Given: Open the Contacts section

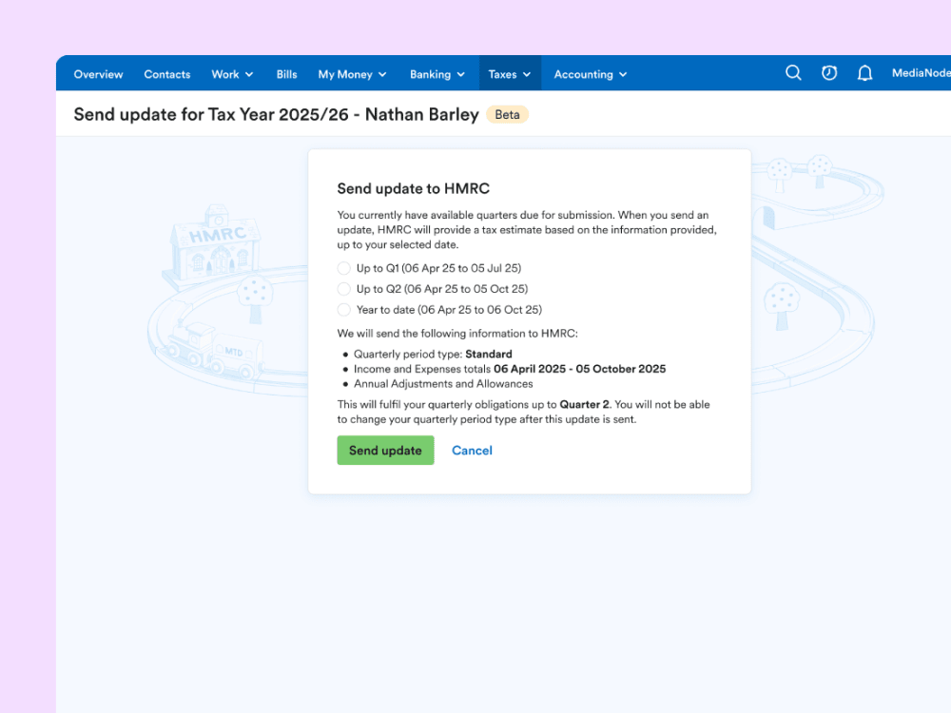Looking at the screenshot, I should [x=167, y=74].
